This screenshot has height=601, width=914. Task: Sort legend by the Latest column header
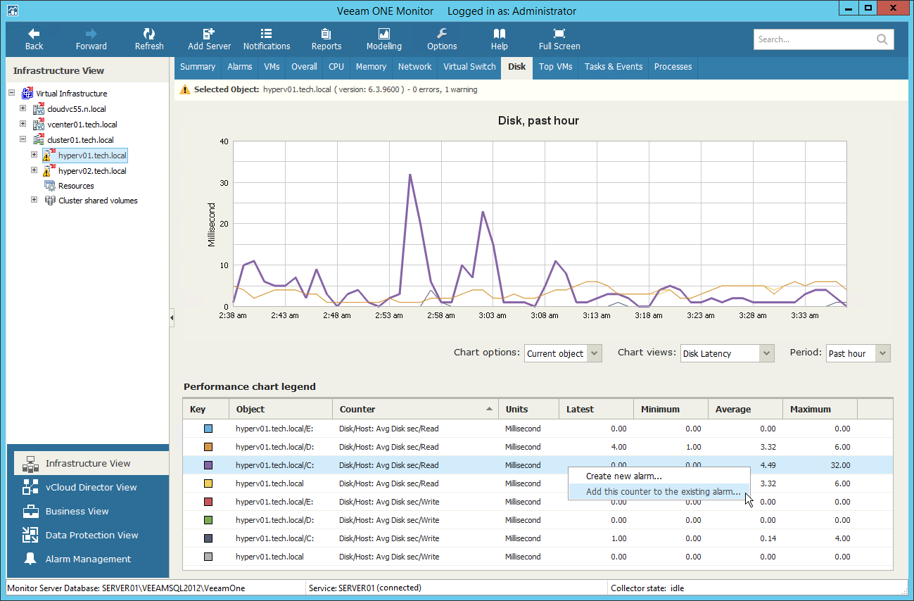596,409
